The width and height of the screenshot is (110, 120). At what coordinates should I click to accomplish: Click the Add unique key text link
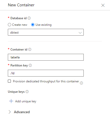click(x=26, y=101)
